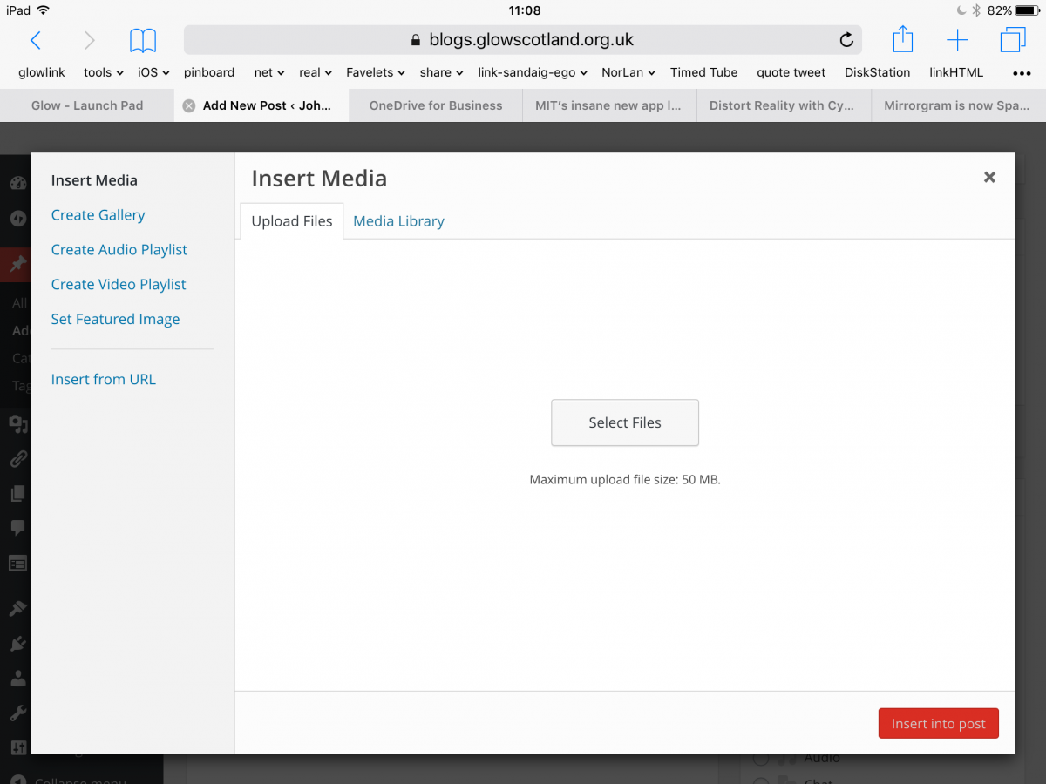Expand the Favelets bookmarks folder
1046x784 pixels.
coord(375,72)
